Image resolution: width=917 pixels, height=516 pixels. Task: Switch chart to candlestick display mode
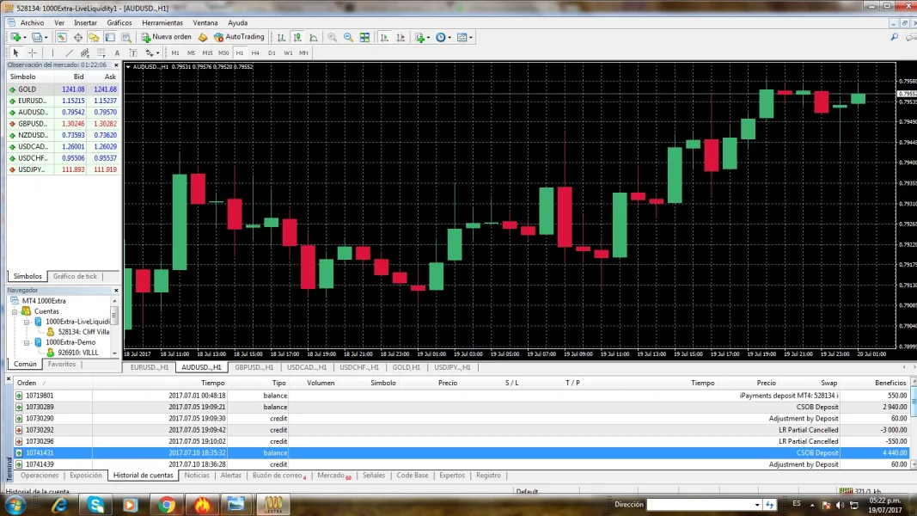pyautogui.click(x=296, y=38)
